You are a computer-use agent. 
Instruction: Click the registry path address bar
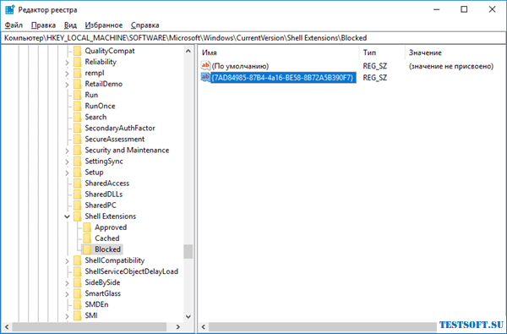253,38
